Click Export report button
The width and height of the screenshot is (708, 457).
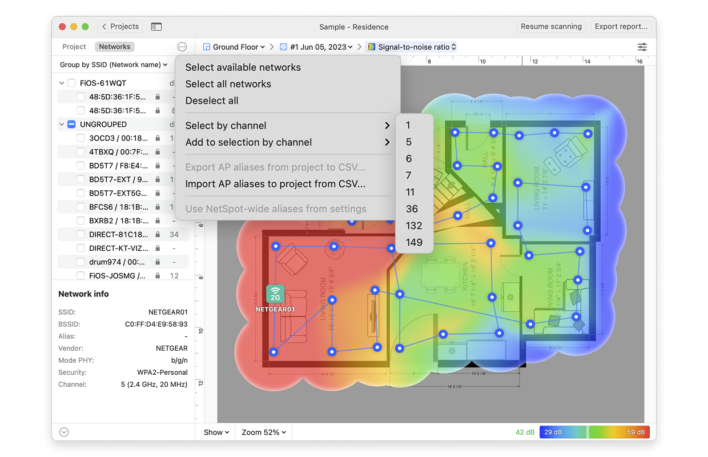621,26
